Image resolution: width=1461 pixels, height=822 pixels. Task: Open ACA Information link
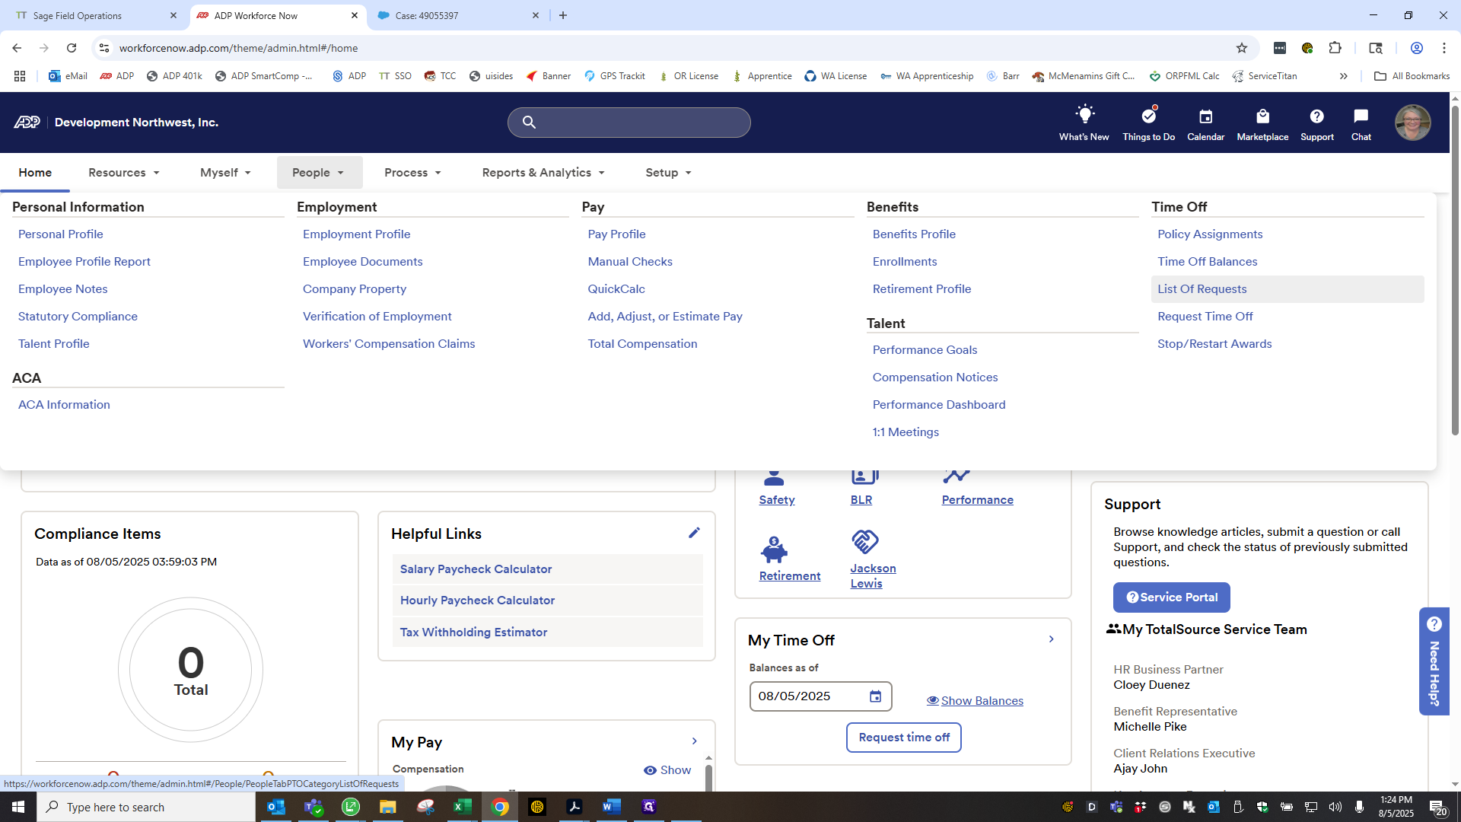tap(64, 405)
